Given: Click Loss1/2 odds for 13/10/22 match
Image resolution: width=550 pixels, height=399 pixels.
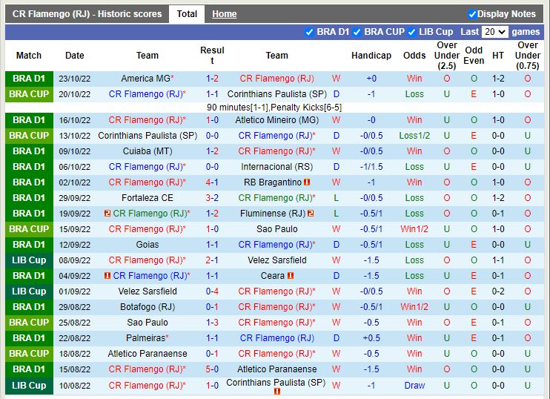Looking at the screenshot, I should click(414, 136).
